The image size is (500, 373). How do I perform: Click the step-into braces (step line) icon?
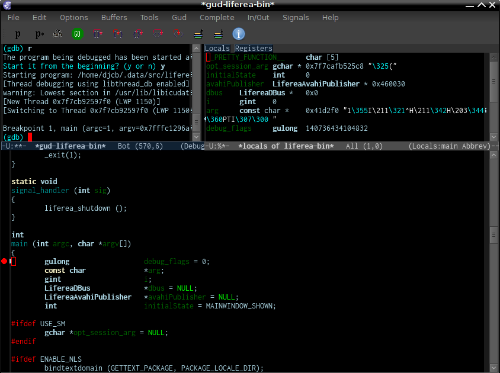[118, 34]
